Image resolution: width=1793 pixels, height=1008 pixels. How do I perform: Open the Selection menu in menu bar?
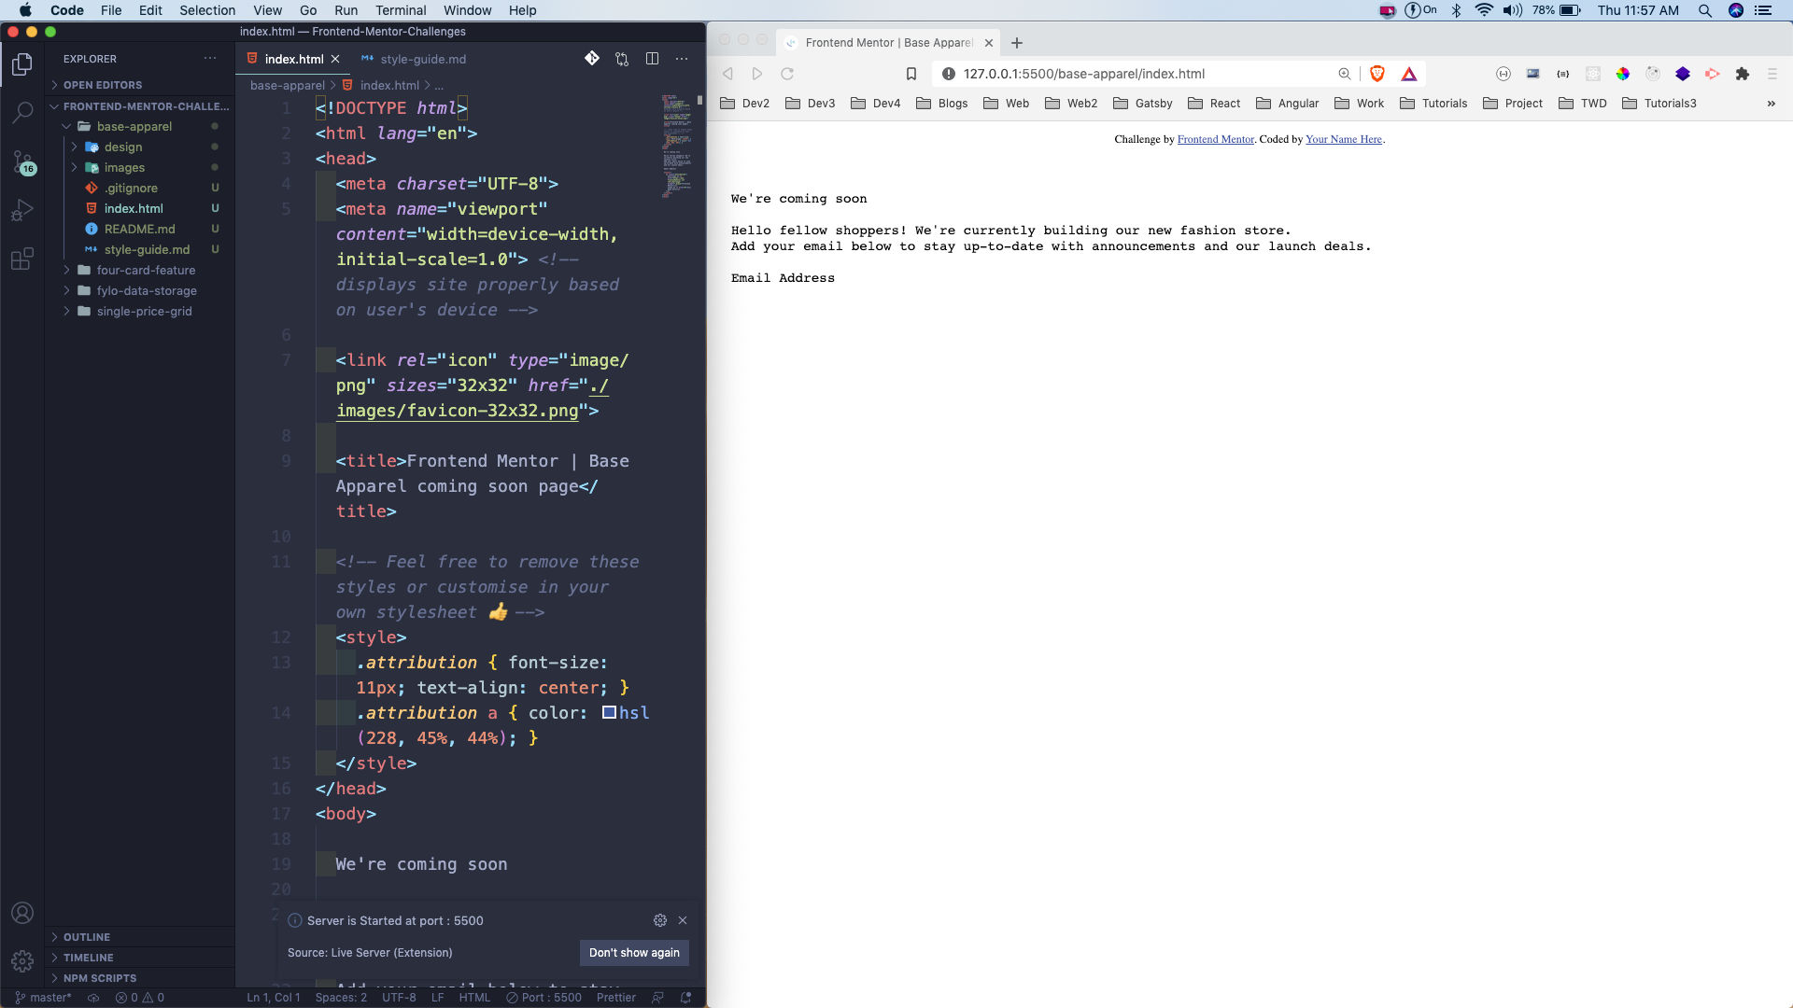point(207,10)
